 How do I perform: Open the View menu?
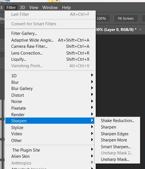point(34,8)
